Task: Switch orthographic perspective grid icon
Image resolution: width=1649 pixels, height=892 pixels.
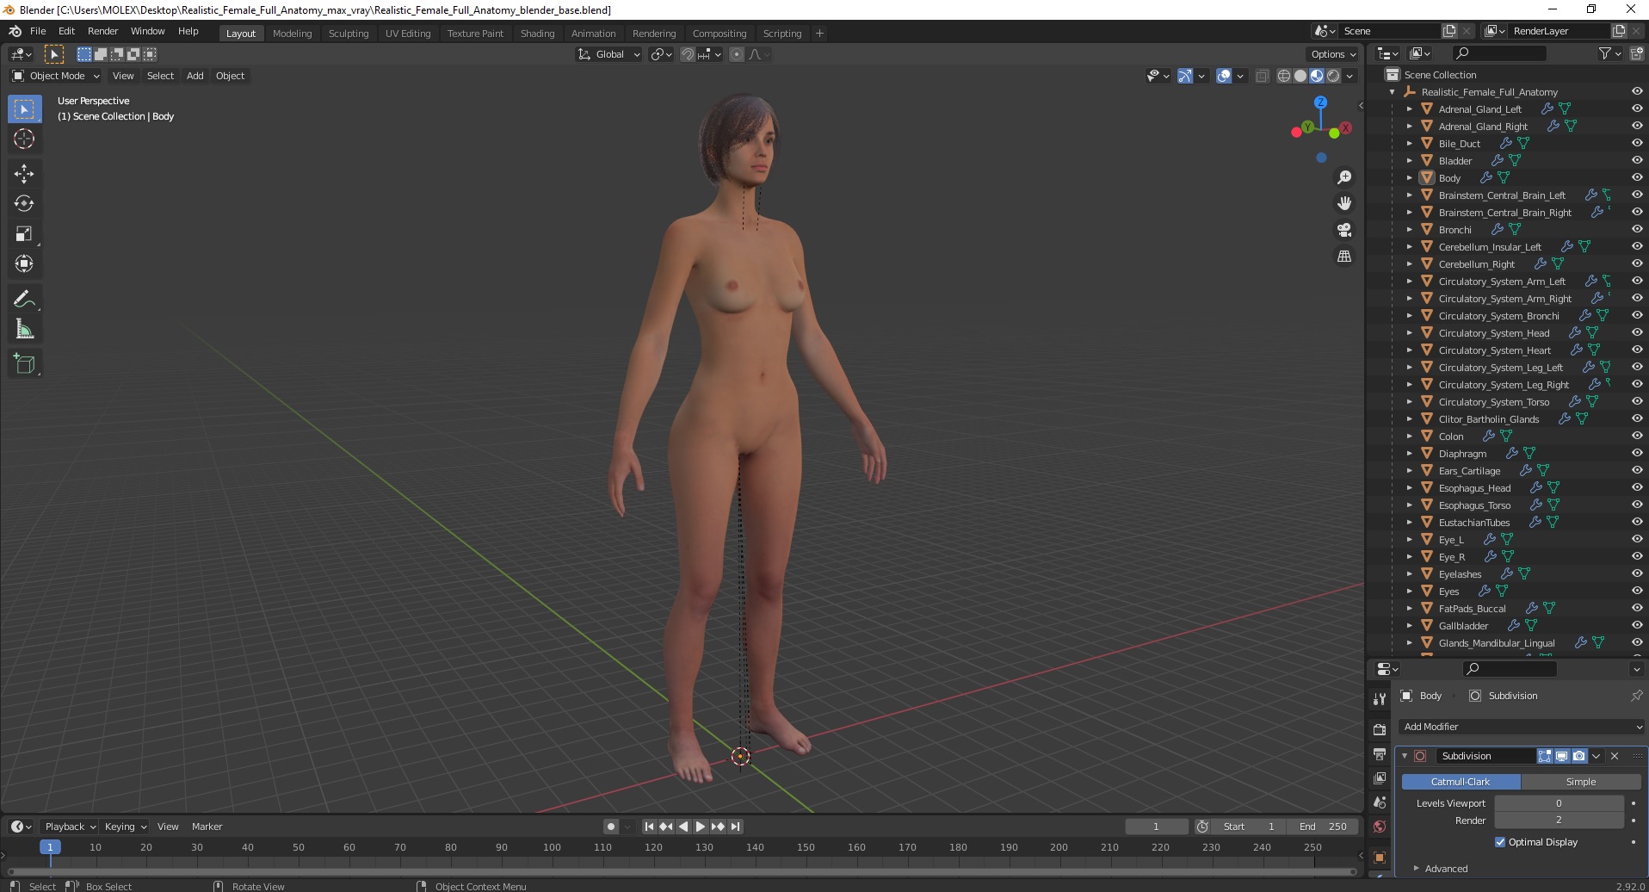Action: point(1343,257)
